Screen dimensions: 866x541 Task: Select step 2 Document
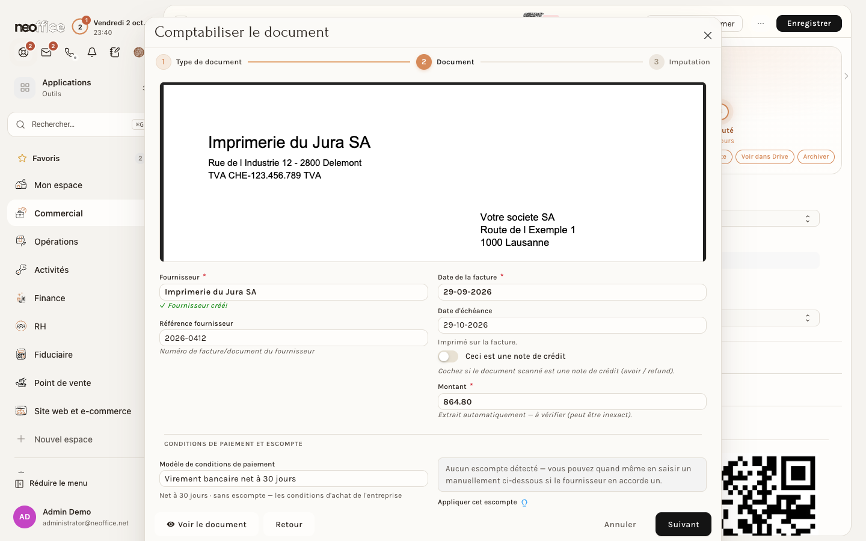[x=446, y=62]
